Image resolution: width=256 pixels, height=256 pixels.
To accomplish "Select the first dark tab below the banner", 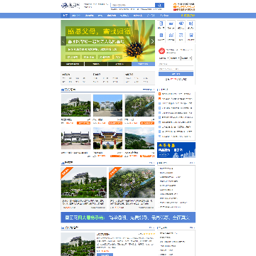I will [x=73, y=64].
